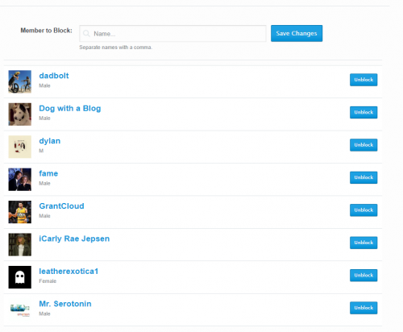The height and width of the screenshot is (332, 403).
Task: Unblock iCarly Rae Jepsen
Action: tap(364, 243)
